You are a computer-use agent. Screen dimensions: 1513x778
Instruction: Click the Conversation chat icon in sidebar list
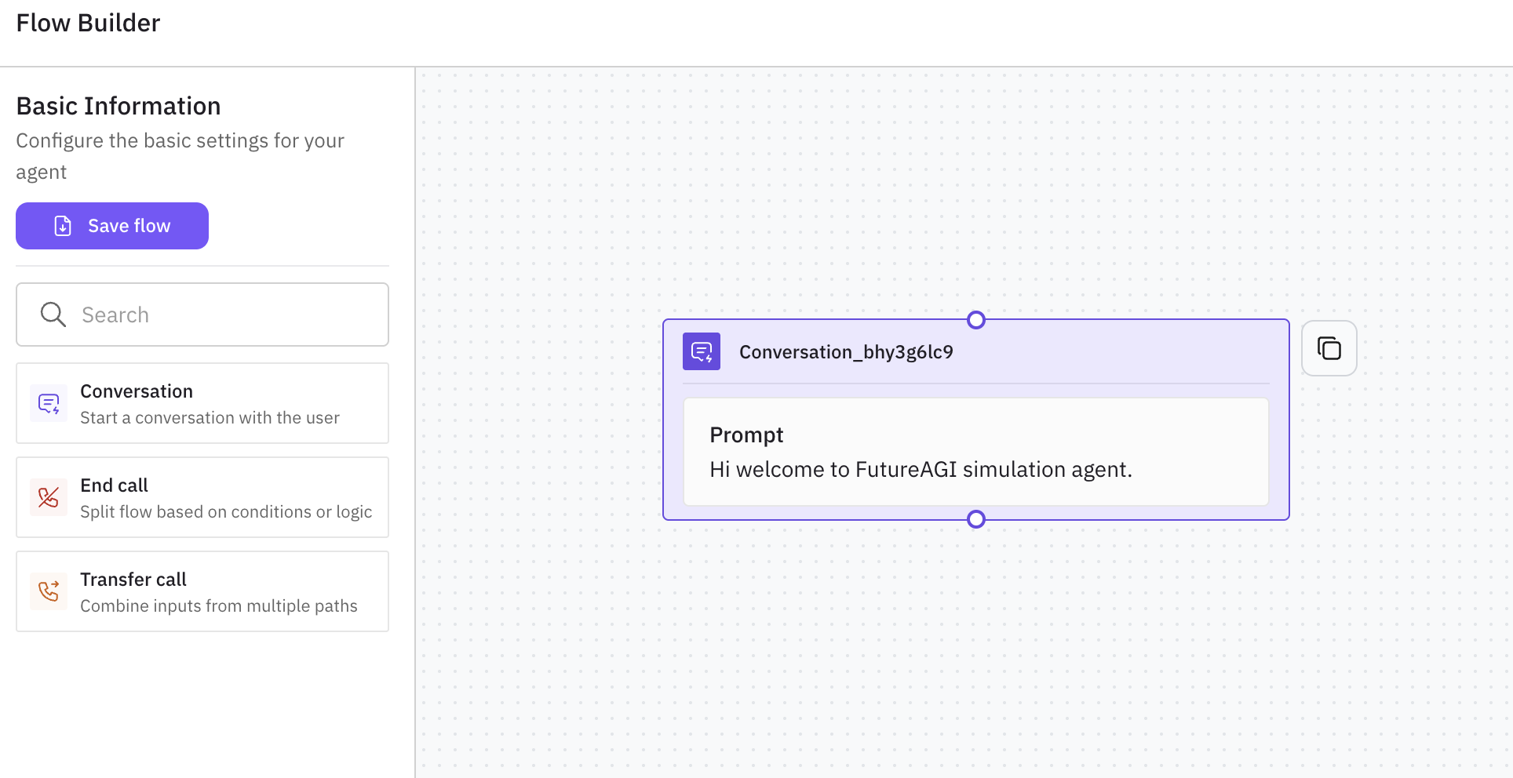(x=49, y=404)
